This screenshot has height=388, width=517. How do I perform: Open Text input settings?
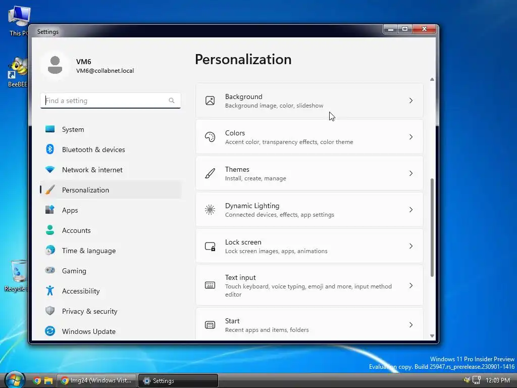(x=309, y=285)
